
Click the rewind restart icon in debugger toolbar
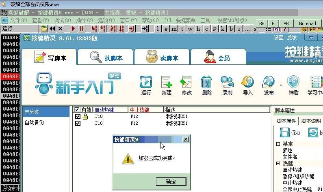(x=52, y=28)
